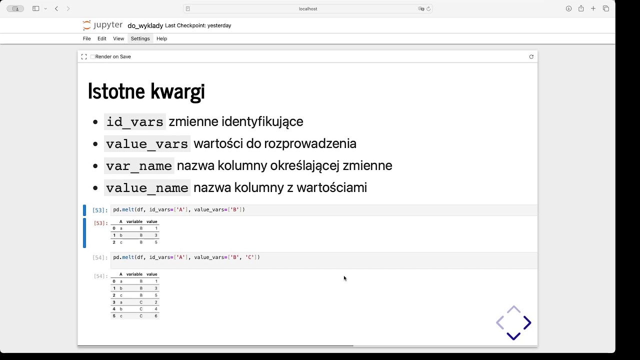Click row 5 index in output 54 table
This screenshot has height=360, width=640.
point(114,316)
